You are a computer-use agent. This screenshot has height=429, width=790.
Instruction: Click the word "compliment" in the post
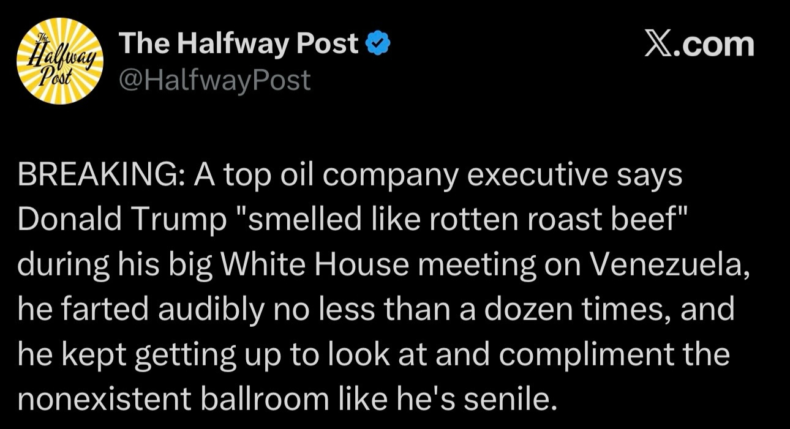point(572,355)
